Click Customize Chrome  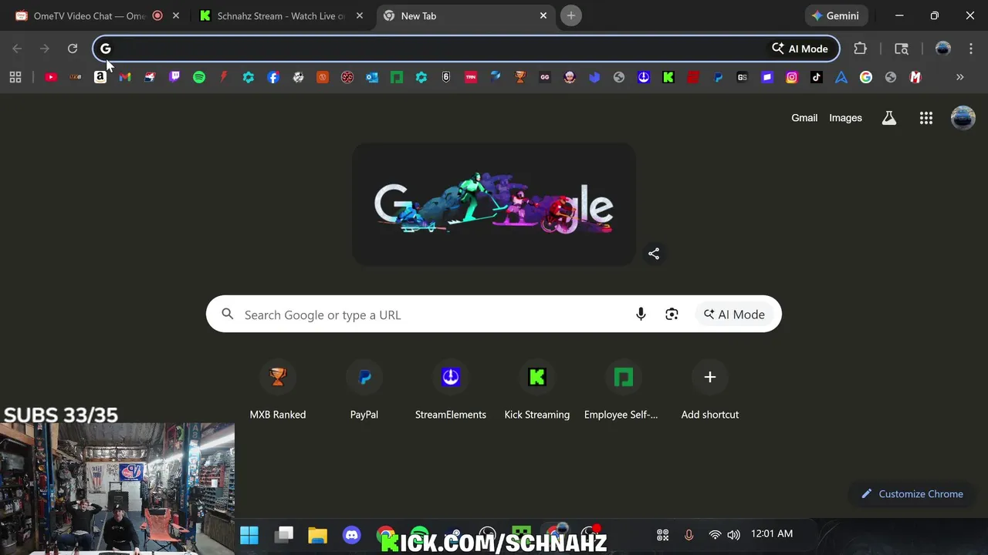(x=912, y=494)
